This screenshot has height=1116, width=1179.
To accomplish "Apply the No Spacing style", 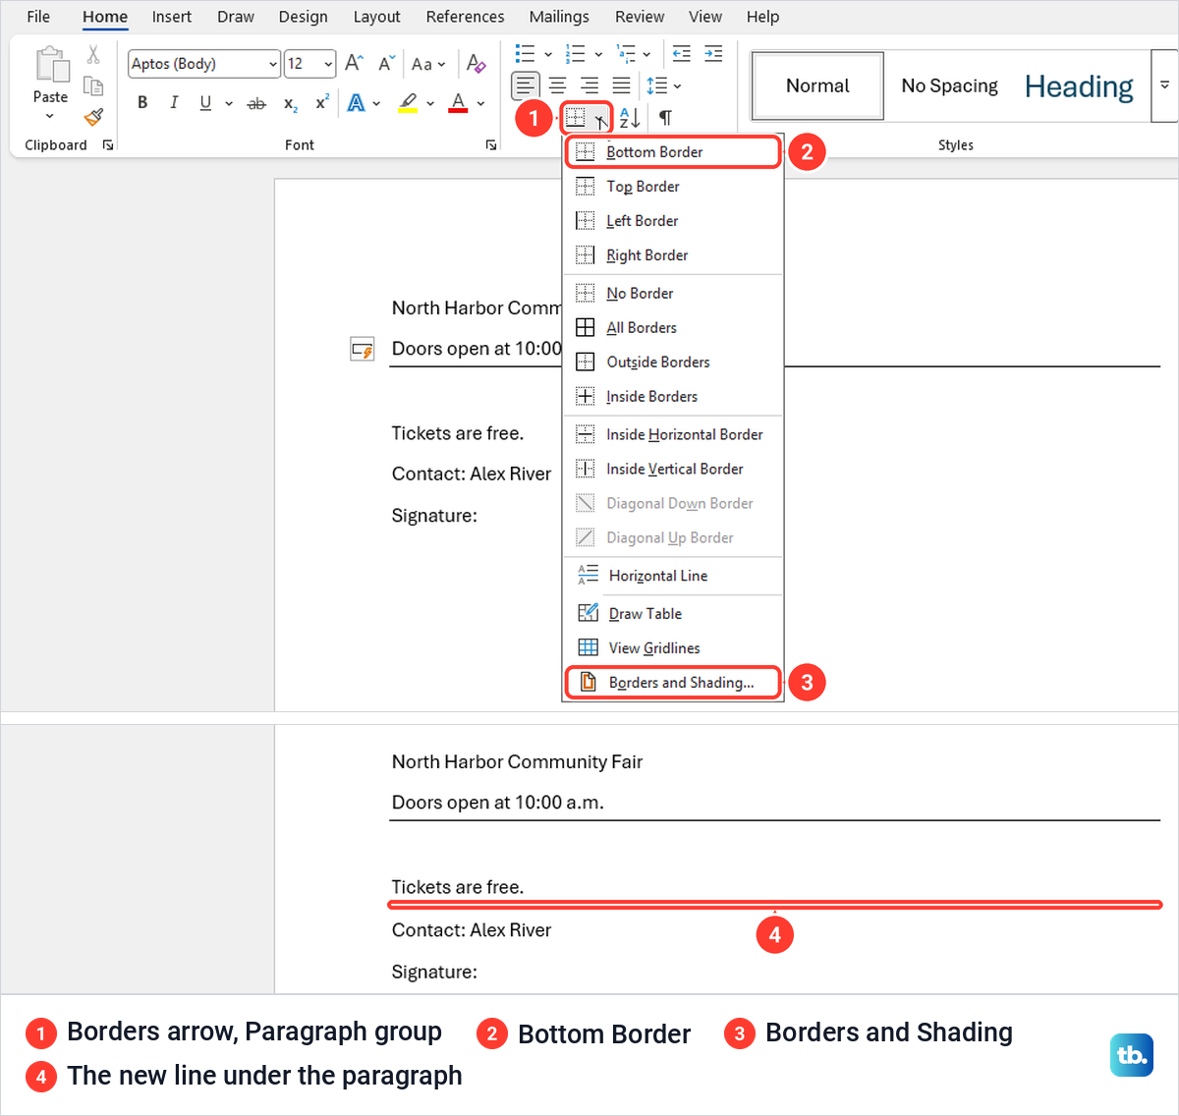I will 949,86.
